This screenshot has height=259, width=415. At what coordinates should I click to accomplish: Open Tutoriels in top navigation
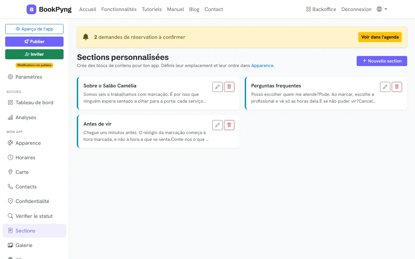point(152,9)
